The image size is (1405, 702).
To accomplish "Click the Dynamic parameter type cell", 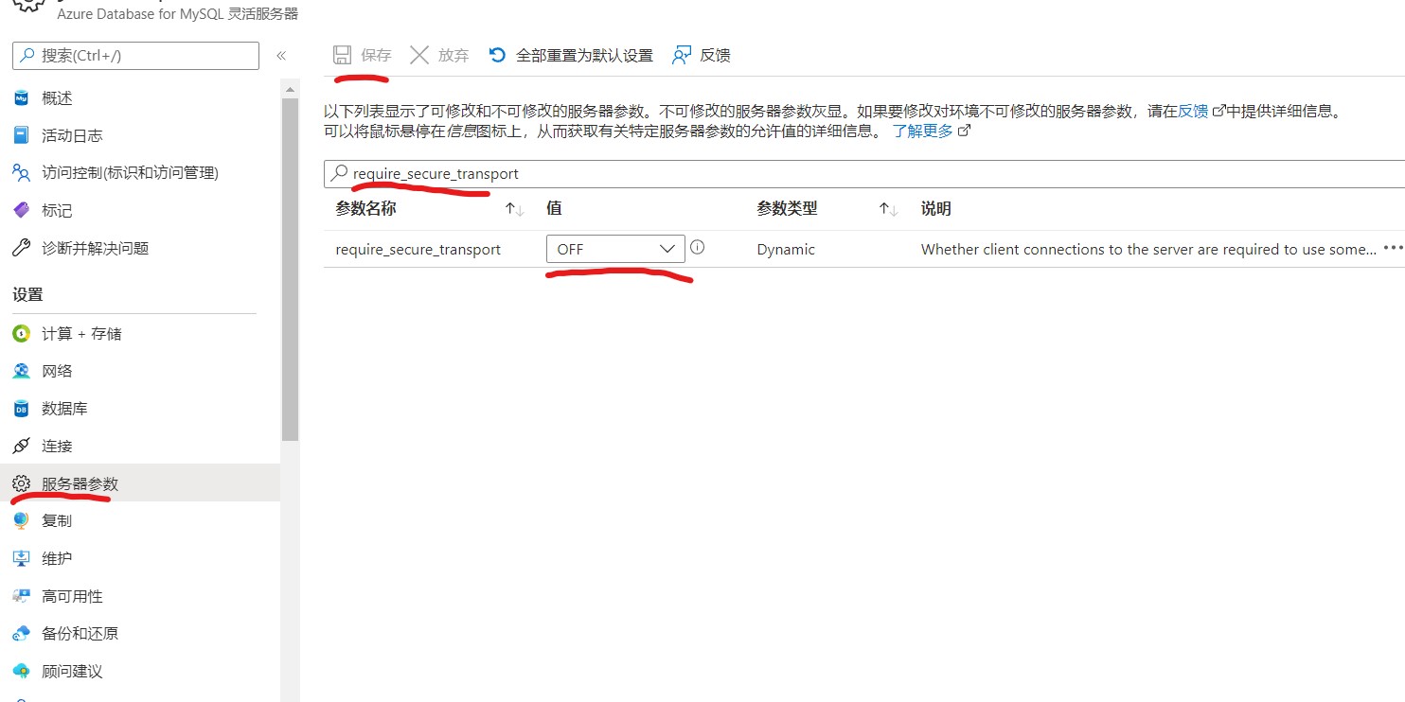I will [x=786, y=249].
